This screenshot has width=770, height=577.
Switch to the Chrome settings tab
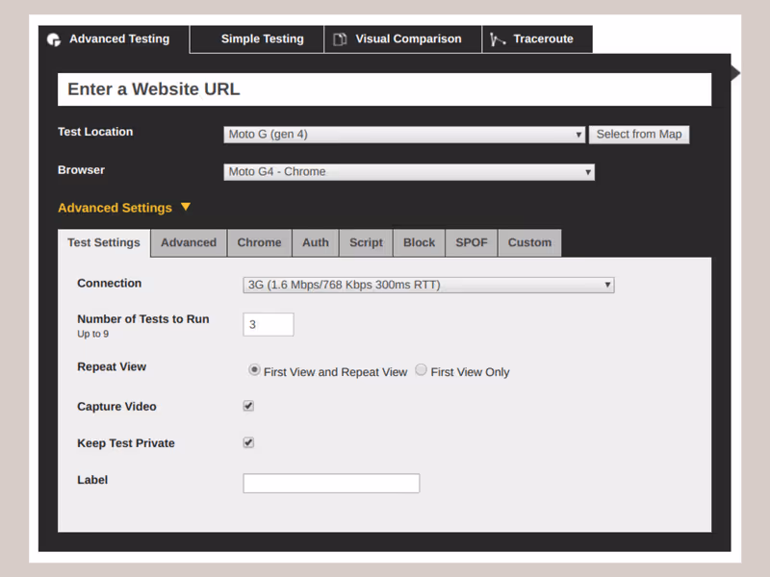pyautogui.click(x=259, y=243)
